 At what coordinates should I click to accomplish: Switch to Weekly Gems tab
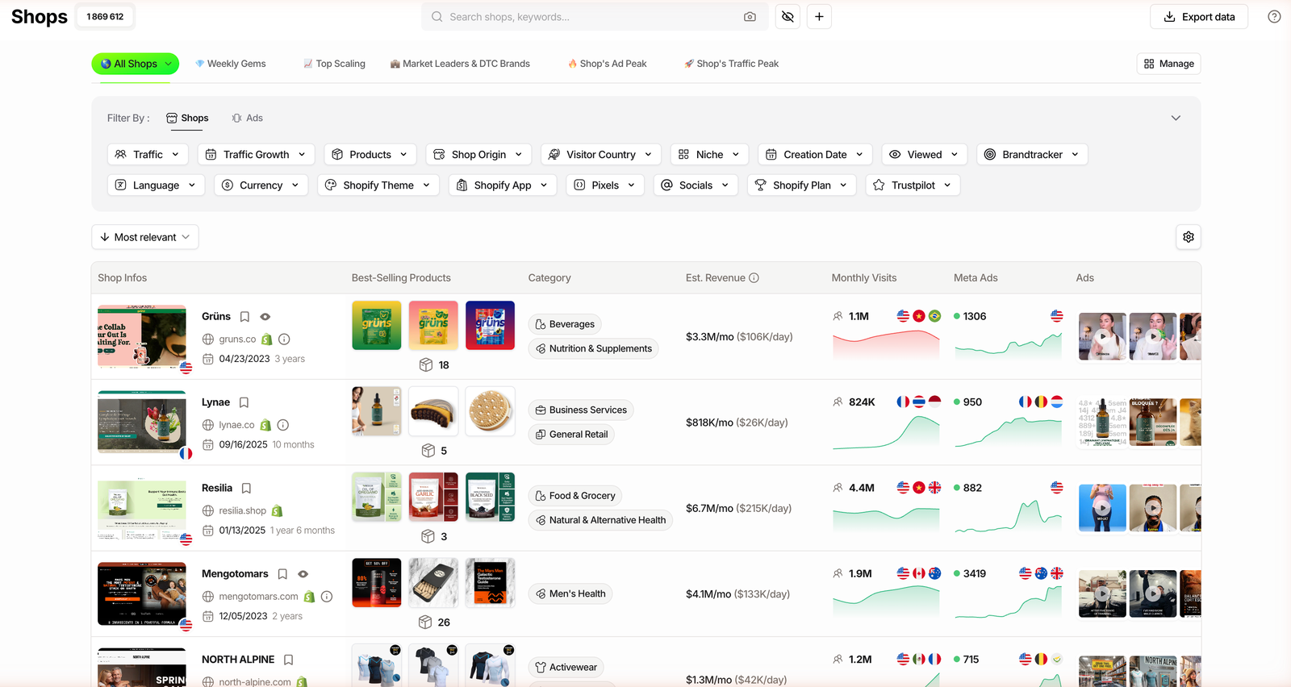[x=231, y=64]
